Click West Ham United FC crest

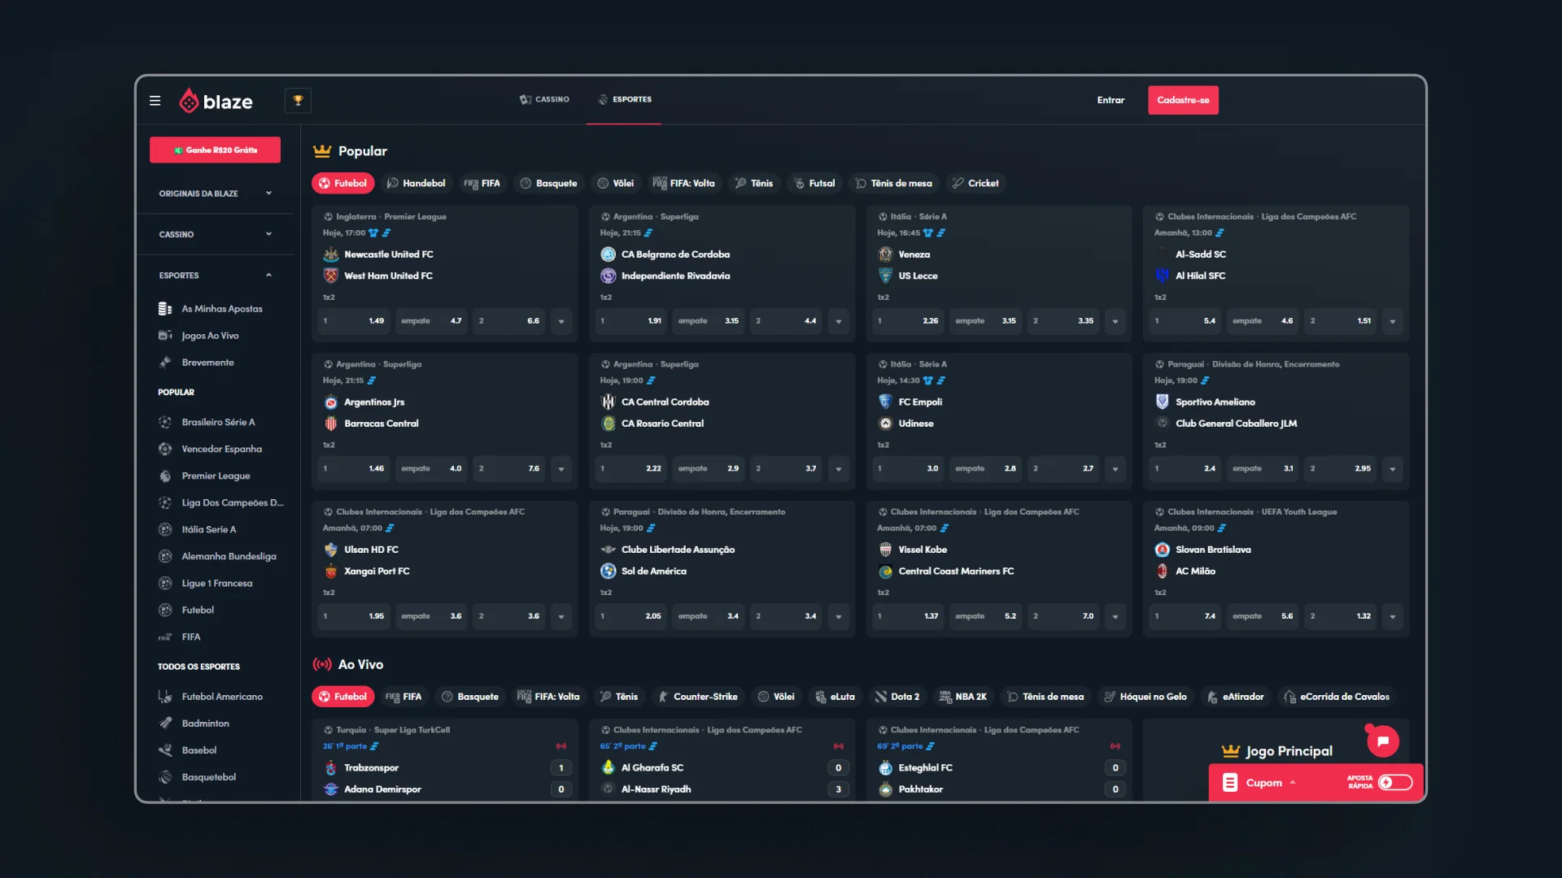click(x=331, y=276)
